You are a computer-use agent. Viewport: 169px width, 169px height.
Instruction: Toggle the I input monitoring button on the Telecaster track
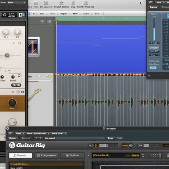point(39,76)
